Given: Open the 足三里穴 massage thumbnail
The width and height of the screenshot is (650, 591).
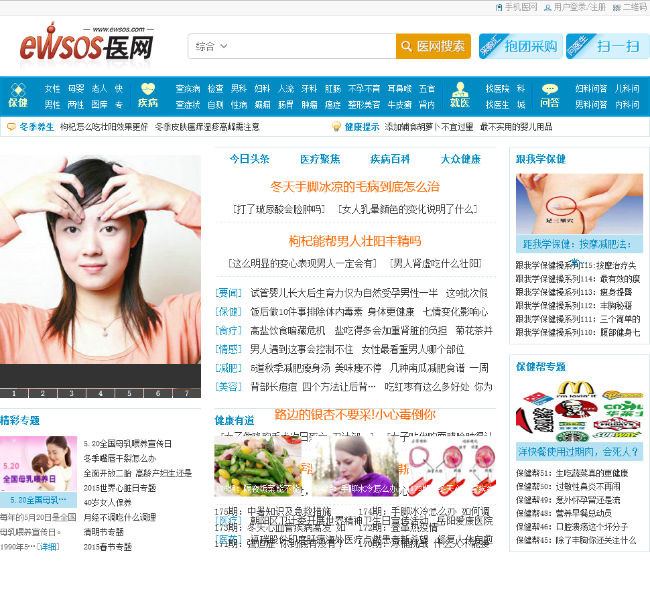Looking at the screenshot, I should click(579, 204).
